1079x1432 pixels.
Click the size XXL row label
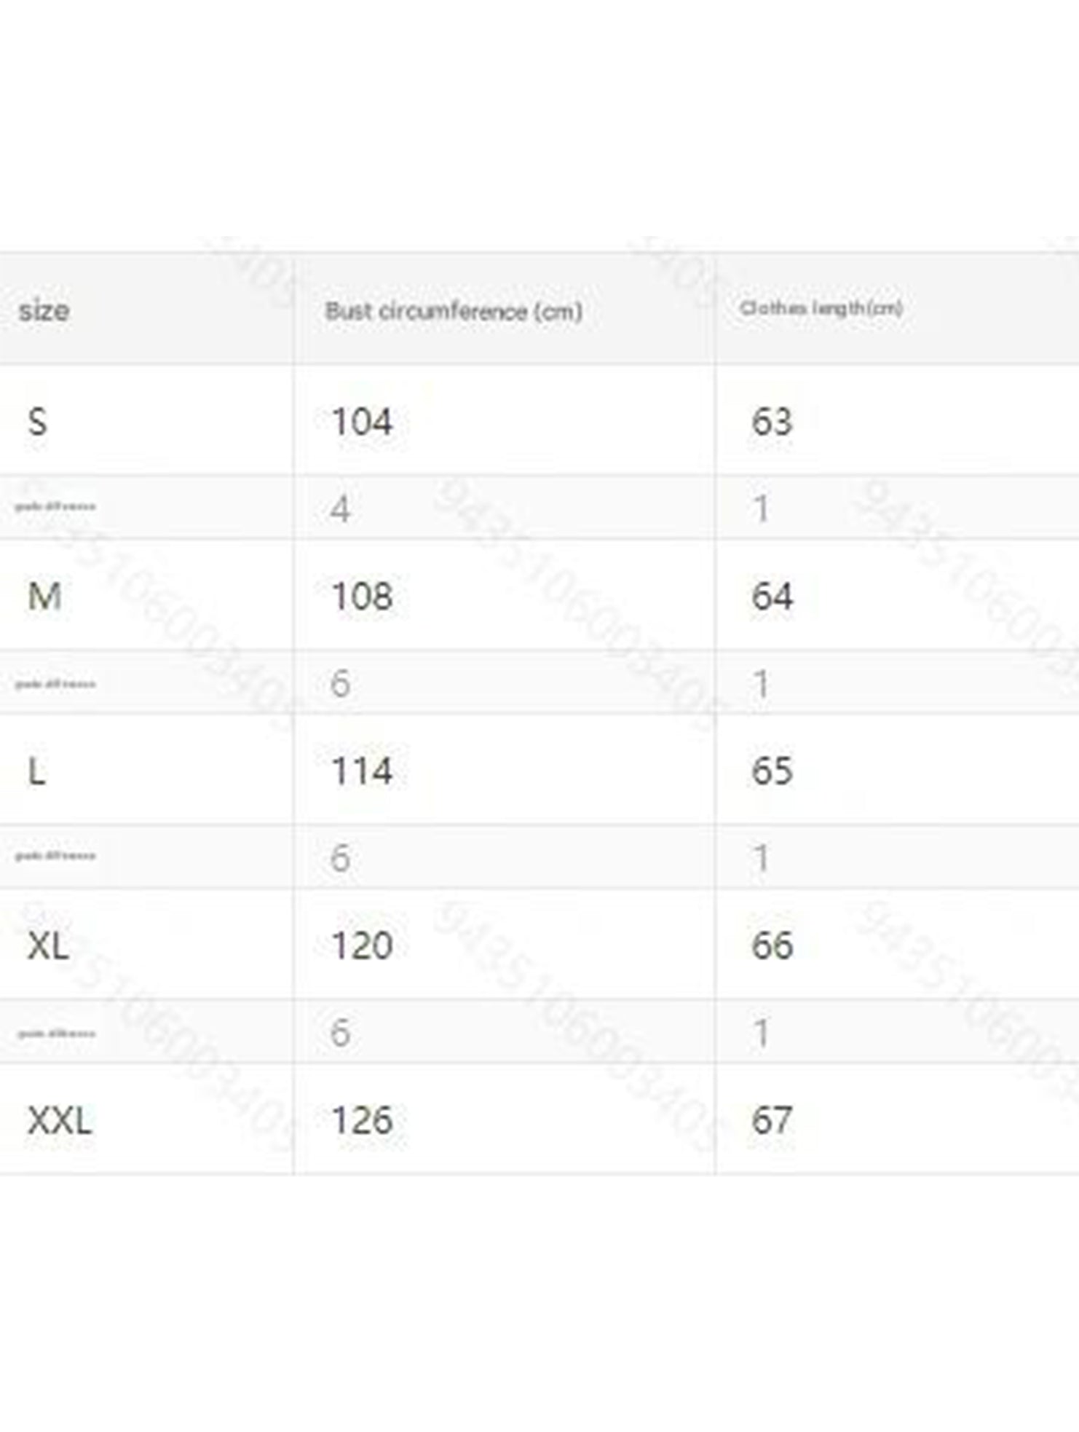(59, 1120)
